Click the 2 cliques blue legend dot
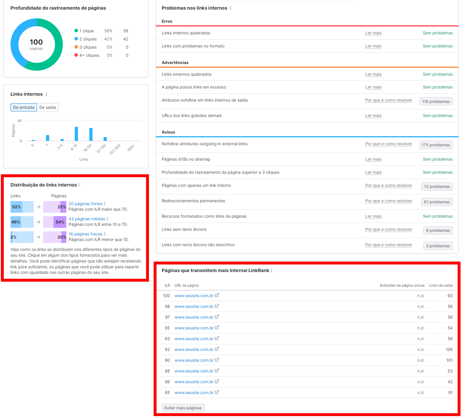This screenshot has width=462, height=419. [x=76, y=39]
